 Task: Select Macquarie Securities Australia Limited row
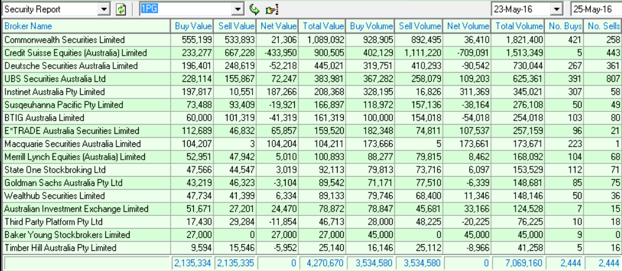point(311,144)
